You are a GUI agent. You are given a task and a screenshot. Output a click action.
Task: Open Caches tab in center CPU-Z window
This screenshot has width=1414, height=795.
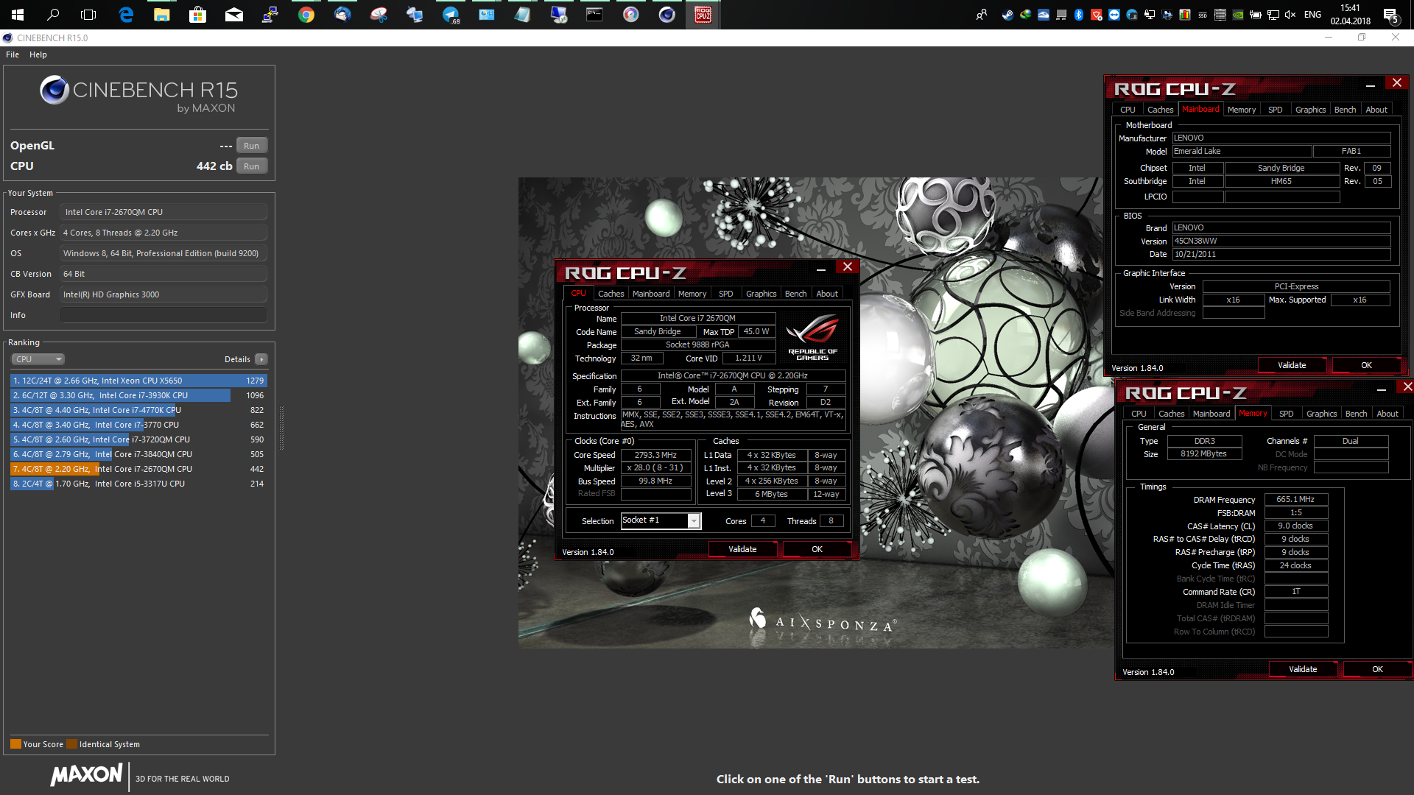point(611,294)
